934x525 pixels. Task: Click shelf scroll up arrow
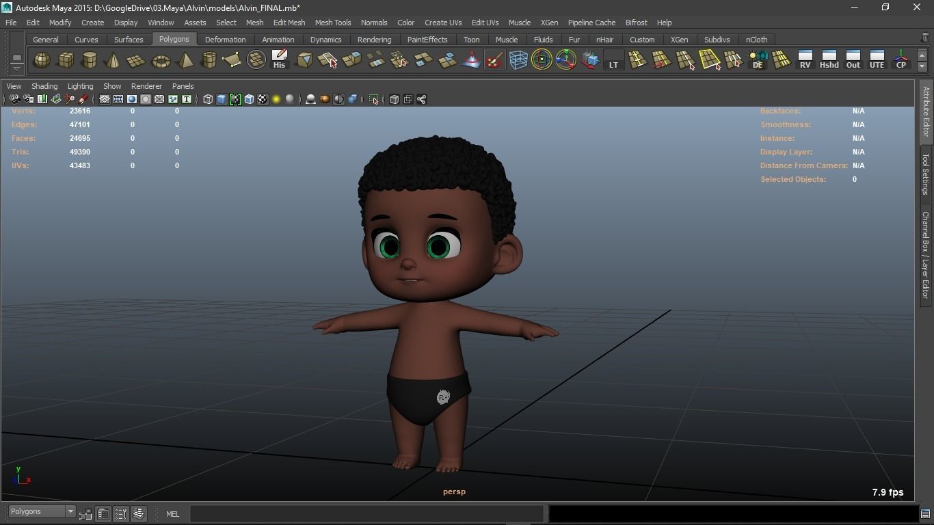click(x=922, y=55)
